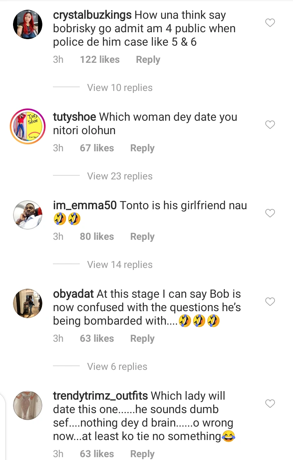The height and width of the screenshot is (460, 293).
Task: Open tutyshoe's profile avatar with story ring
Action: pyautogui.click(x=28, y=126)
